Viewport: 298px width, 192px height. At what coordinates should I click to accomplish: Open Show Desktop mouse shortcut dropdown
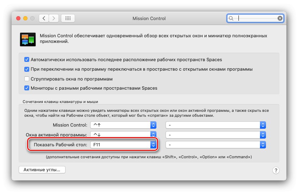[x=216, y=145]
